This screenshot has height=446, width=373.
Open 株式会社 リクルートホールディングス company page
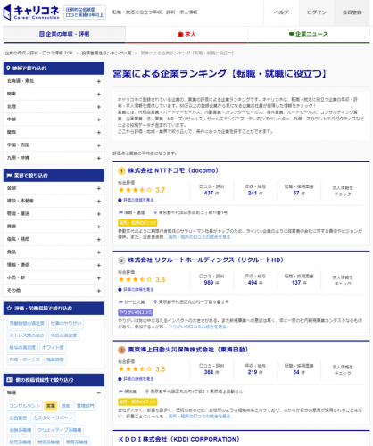pos(206,260)
